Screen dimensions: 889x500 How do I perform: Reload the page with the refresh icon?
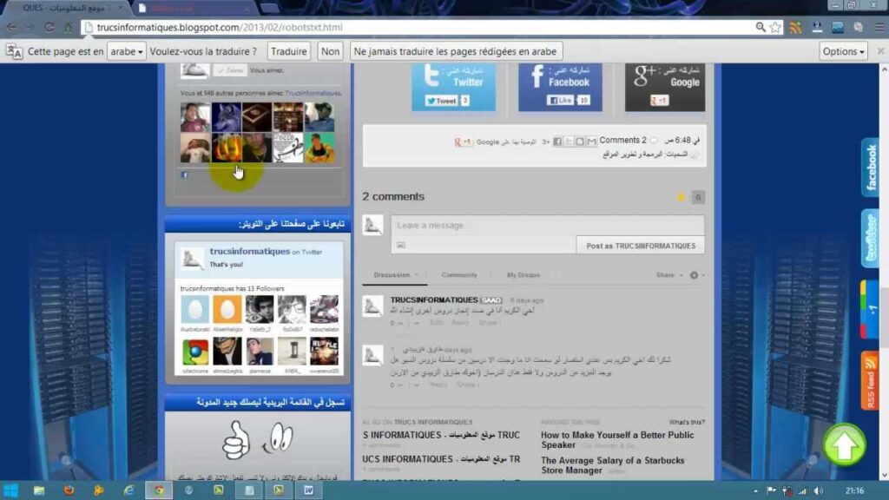tap(49, 27)
